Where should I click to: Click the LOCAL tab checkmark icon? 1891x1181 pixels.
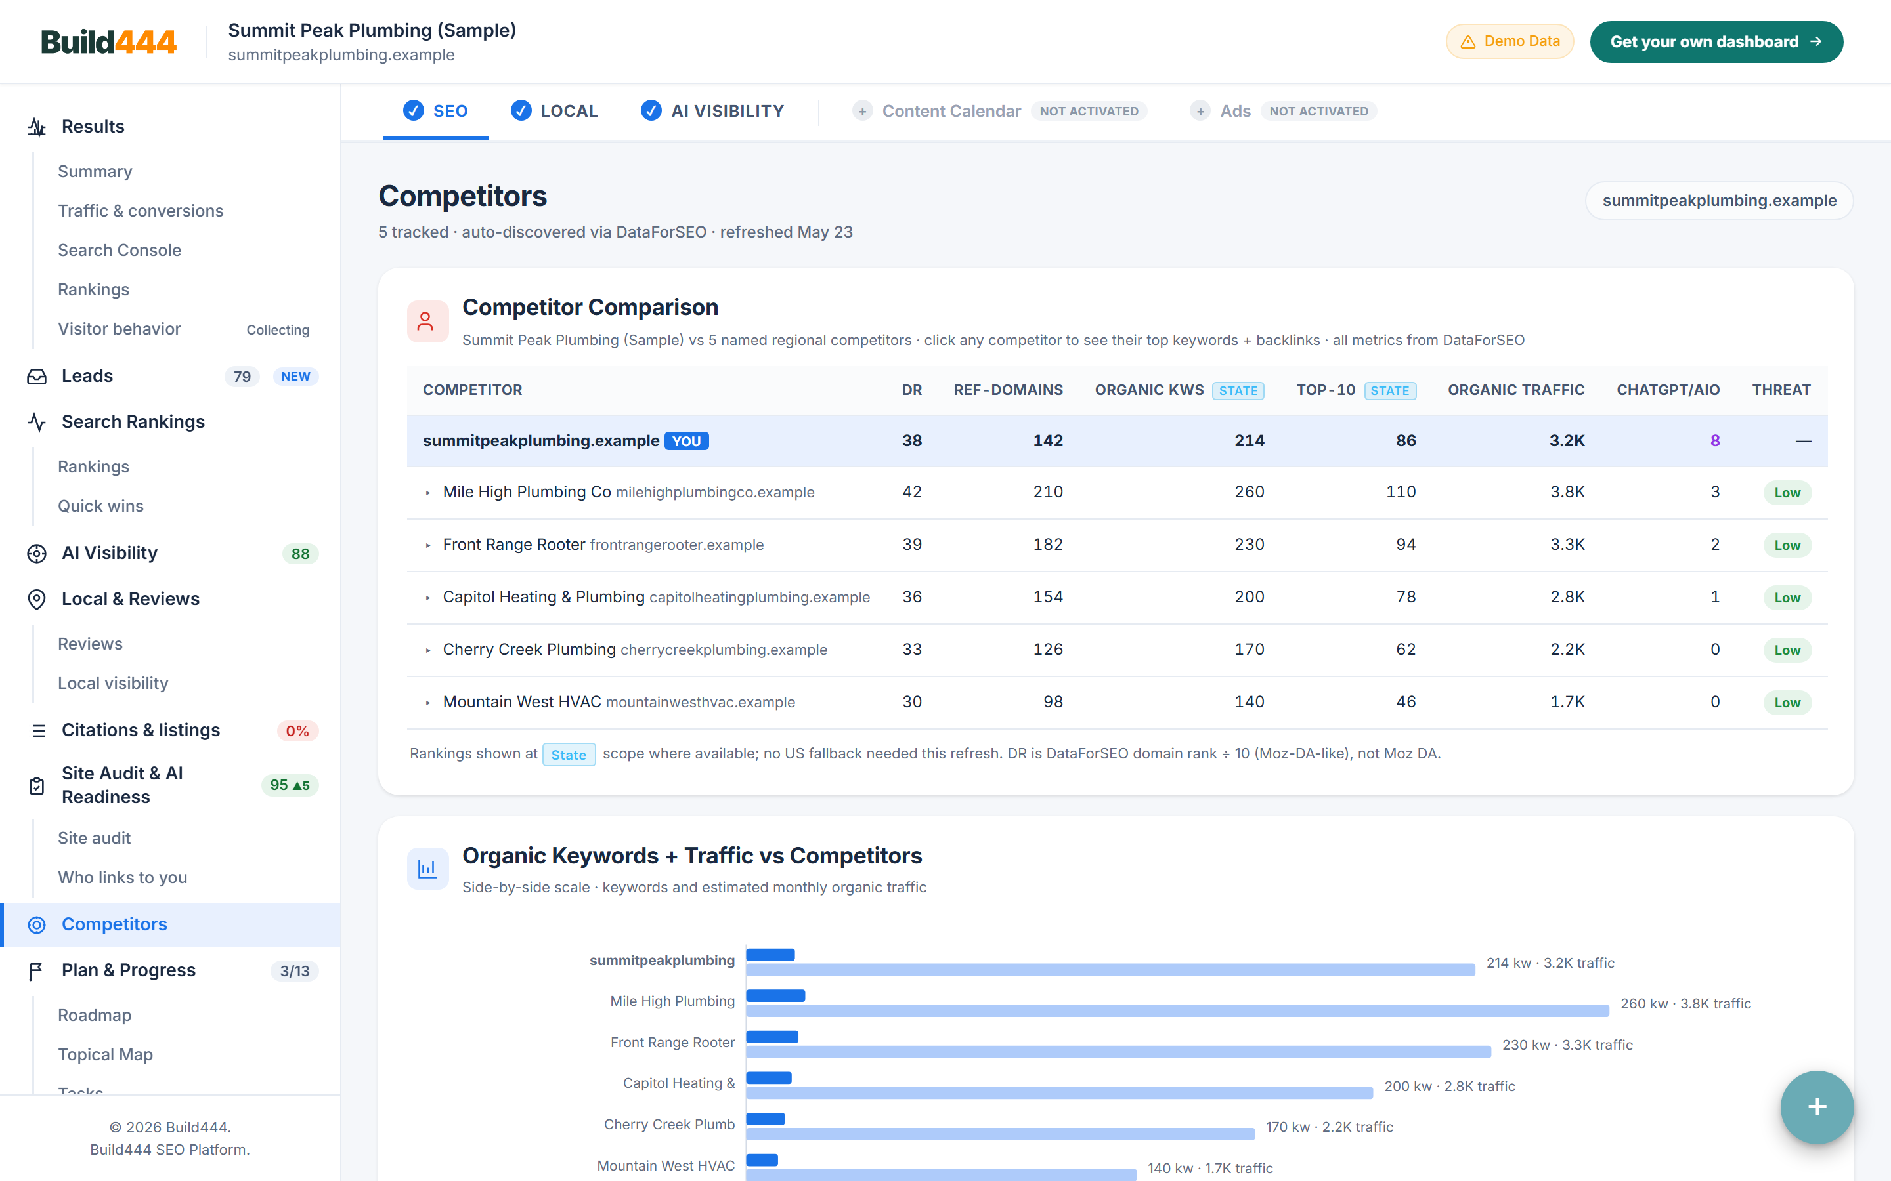521,111
